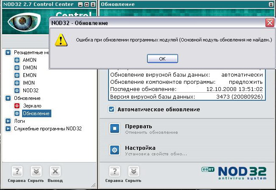Expand the Логи tree section
The width and height of the screenshot is (276, 190).
pyautogui.click(x=8, y=121)
